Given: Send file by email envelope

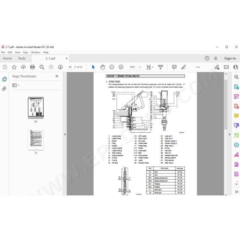Looking at the screenshot, I should pos(226,67).
